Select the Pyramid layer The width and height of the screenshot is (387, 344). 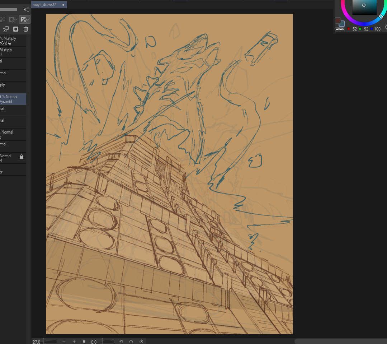(x=13, y=99)
